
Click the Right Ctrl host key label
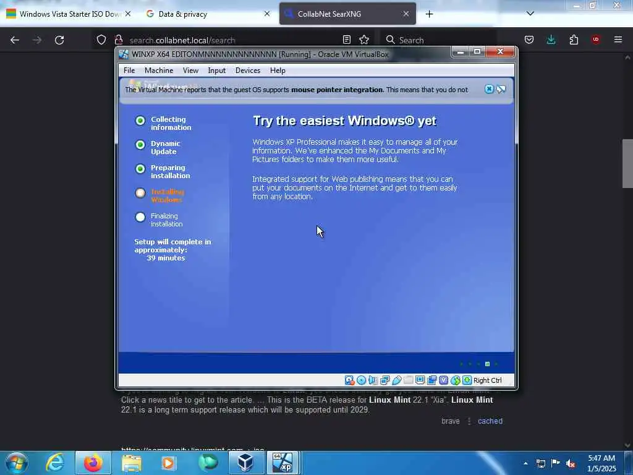pyautogui.click(x=487, y=380)
